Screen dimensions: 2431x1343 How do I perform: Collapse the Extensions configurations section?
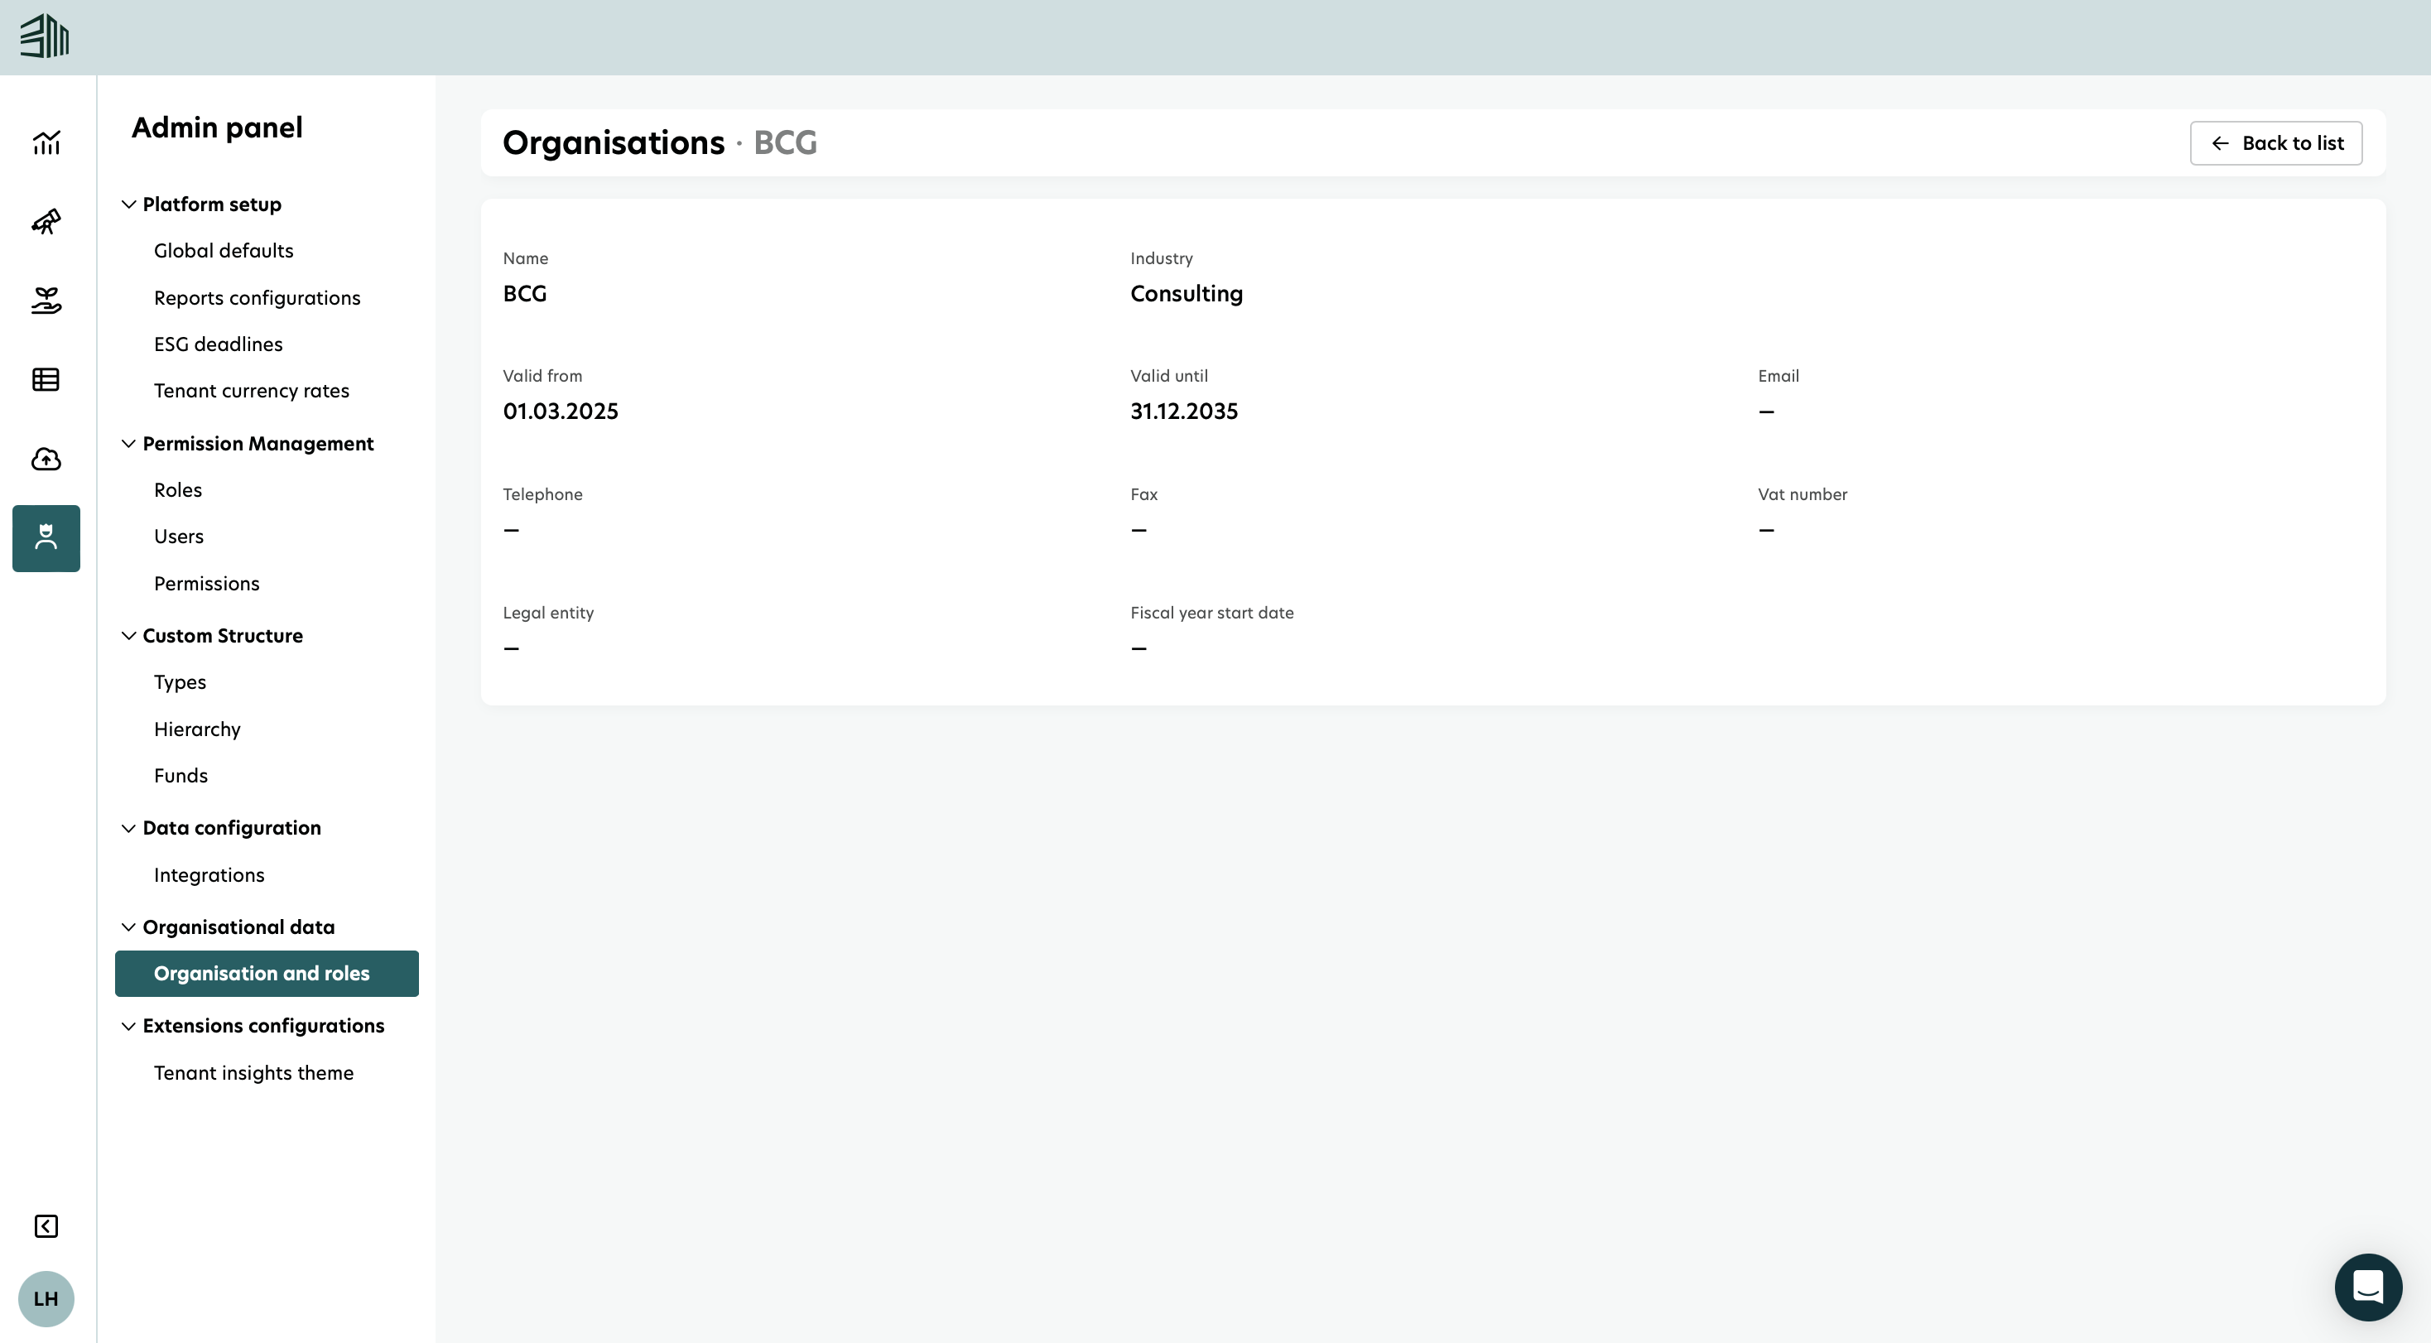click(128, 1026)
